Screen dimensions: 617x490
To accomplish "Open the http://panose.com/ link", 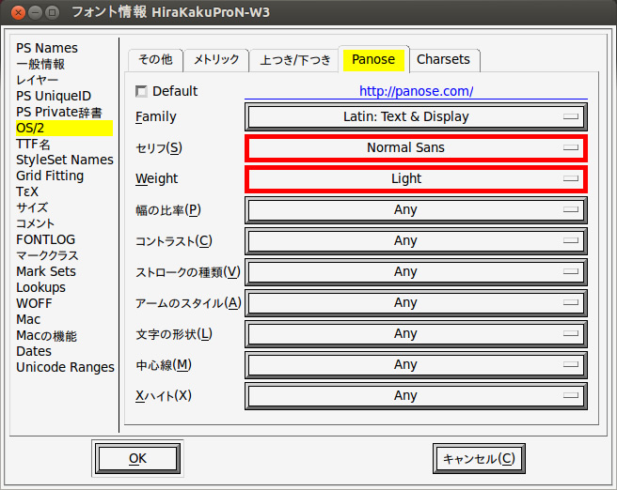I will coord(416,91).
